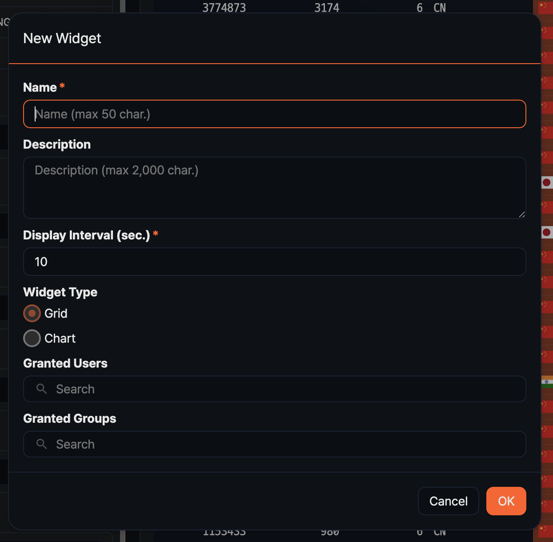This screenshot has width=553, height=542.
Task: Click inside the Description text area
Action: (x=274, y=187)
